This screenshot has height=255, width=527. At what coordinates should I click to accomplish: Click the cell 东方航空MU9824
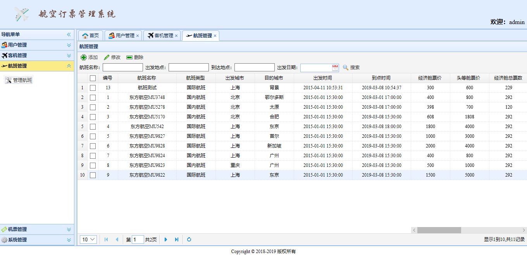[x=147, y=156]
